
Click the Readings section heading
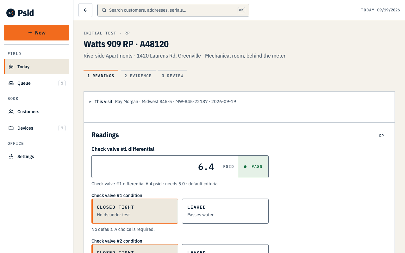pos(105,135)
